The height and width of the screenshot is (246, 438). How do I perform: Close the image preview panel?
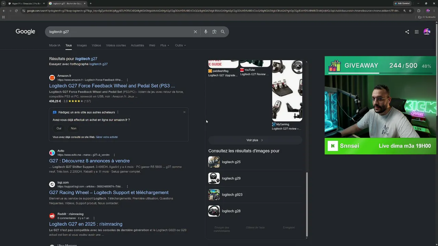point(298,66)
